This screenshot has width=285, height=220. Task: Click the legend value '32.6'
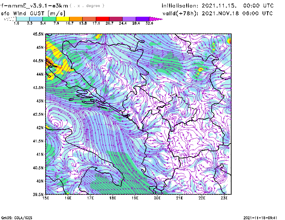[149, 23]
